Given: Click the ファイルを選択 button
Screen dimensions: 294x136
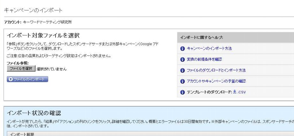Looking at the screenshot, I should (21, 68).
